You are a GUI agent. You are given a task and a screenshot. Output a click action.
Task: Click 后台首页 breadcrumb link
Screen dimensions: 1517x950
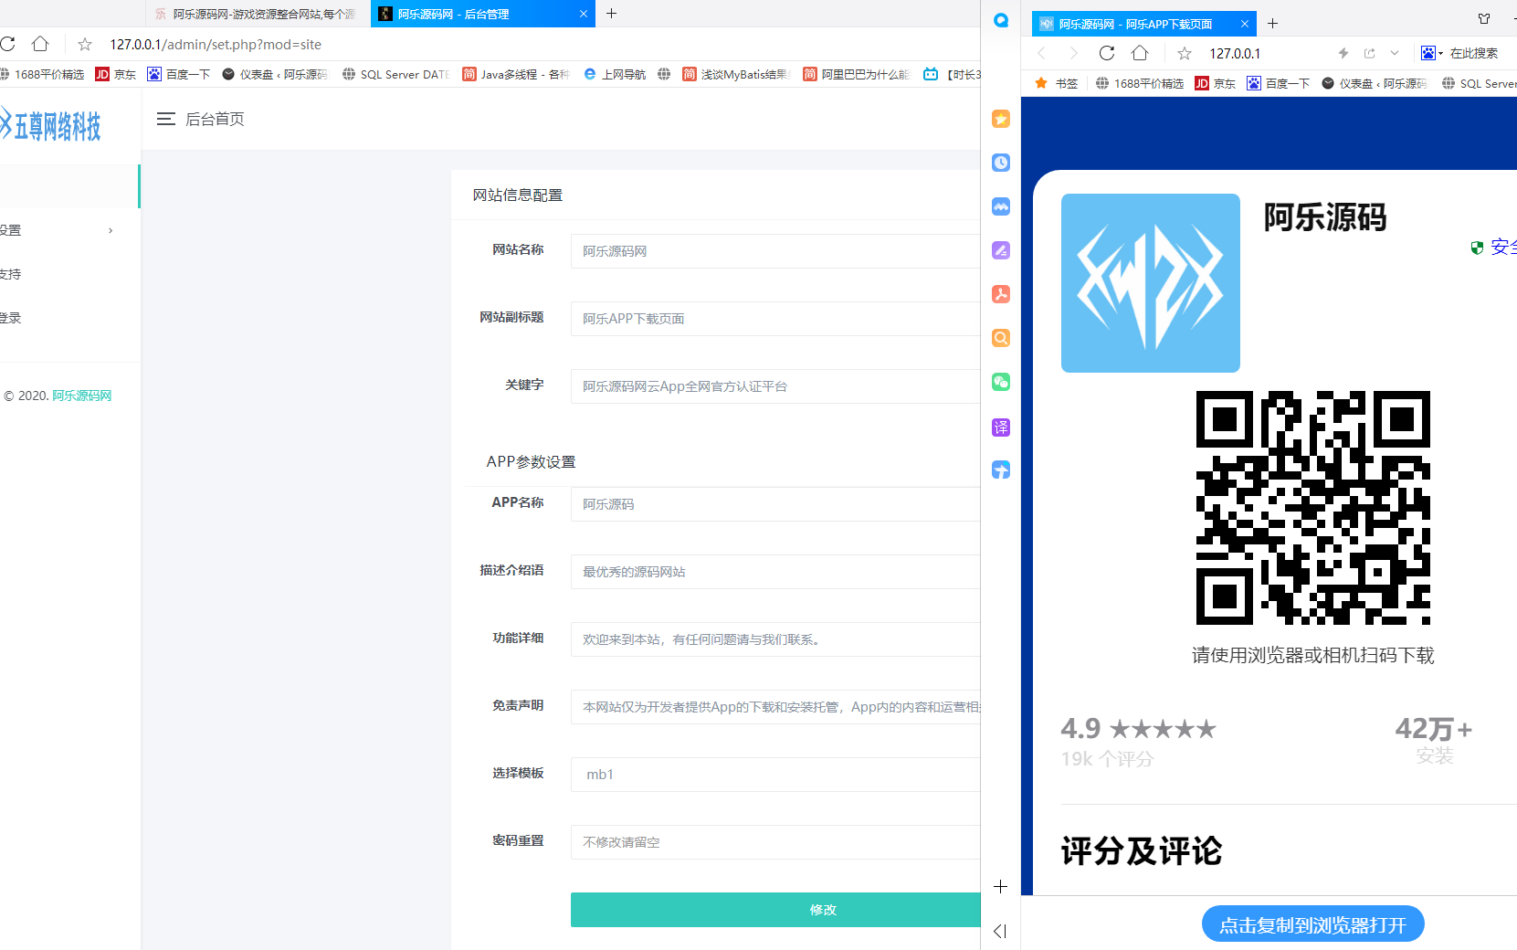215,119
